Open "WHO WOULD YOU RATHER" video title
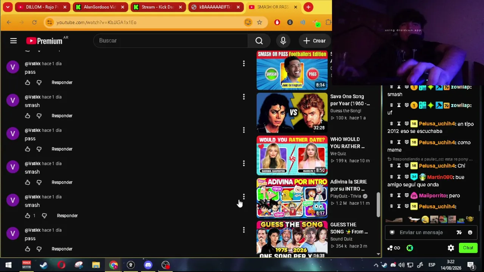 click(x=347, y=143)
